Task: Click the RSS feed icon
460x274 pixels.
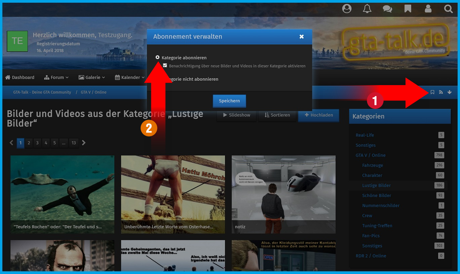Action: pyautogui.click(x=441, y=92)
